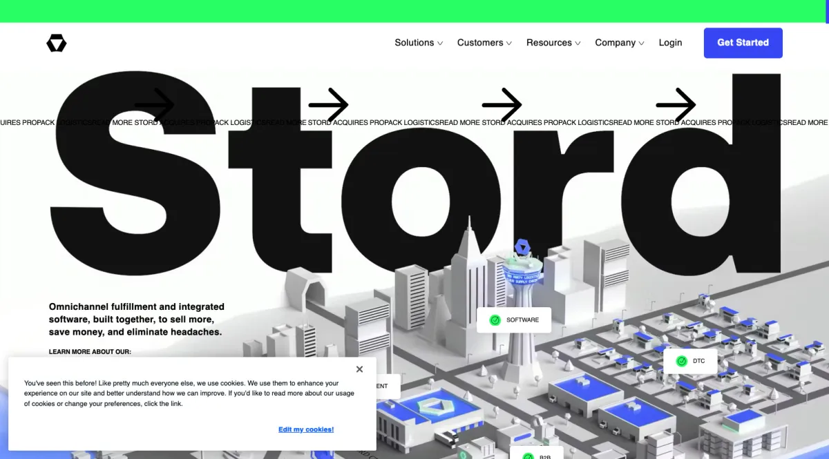The image size is (829, 459).
Task: Close the cookie notice with X
Action: (x=359, y=369)
